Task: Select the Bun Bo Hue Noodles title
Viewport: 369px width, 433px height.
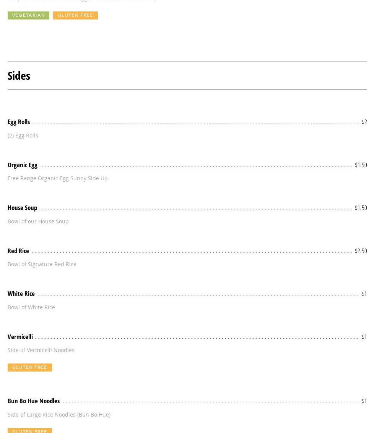Action: click(x=34, y=401)
